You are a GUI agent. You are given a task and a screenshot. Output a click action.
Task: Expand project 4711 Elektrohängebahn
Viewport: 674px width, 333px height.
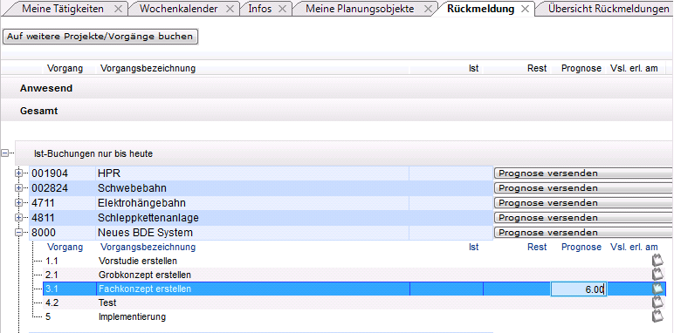(18, 202)
